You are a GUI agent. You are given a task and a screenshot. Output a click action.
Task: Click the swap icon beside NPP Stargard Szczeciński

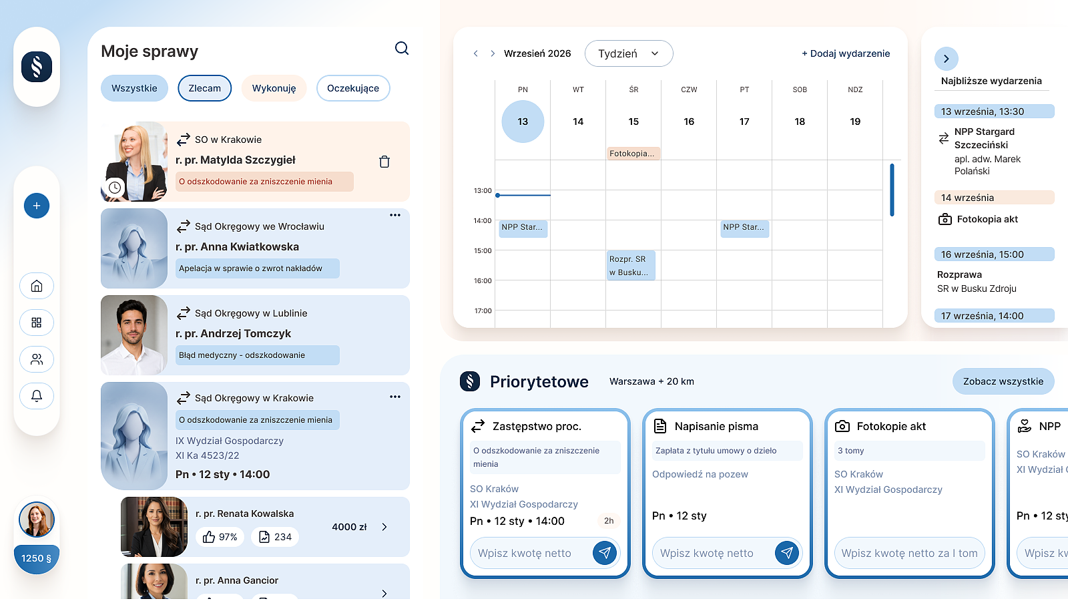944,138
